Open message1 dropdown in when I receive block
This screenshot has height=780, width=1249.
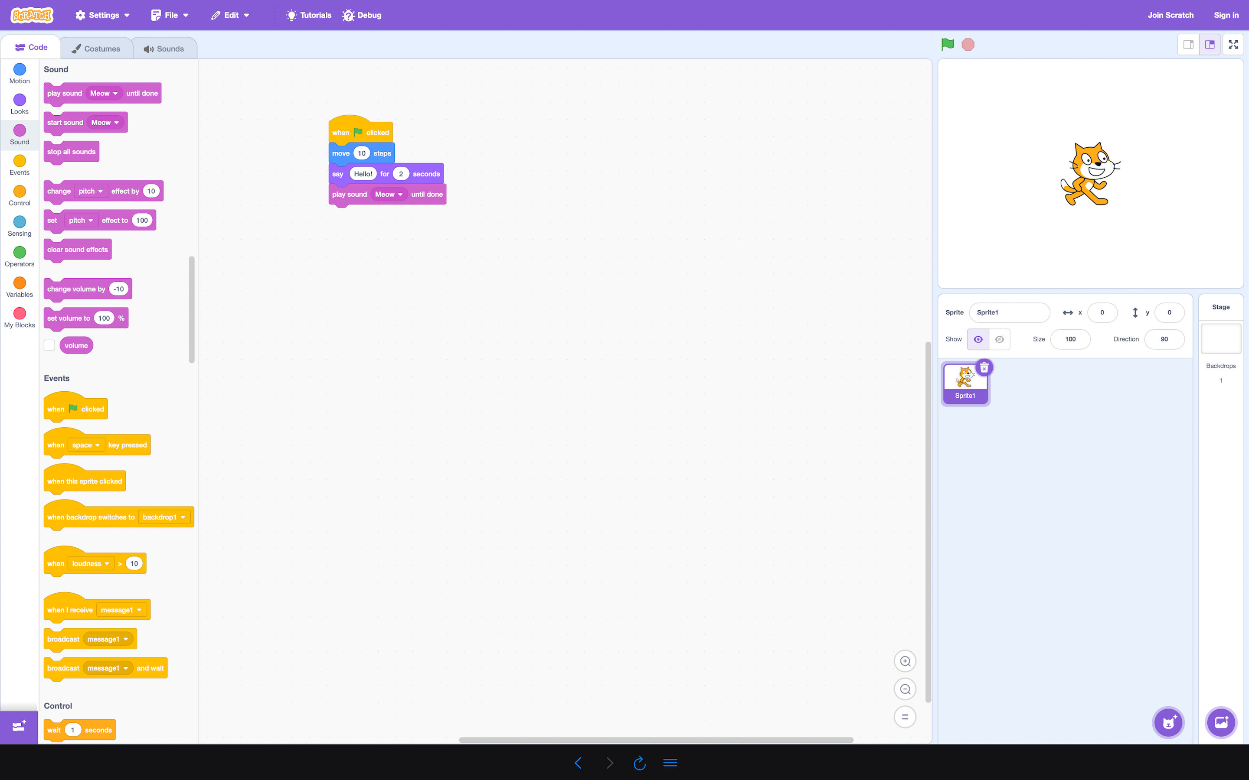pos(121,610)
